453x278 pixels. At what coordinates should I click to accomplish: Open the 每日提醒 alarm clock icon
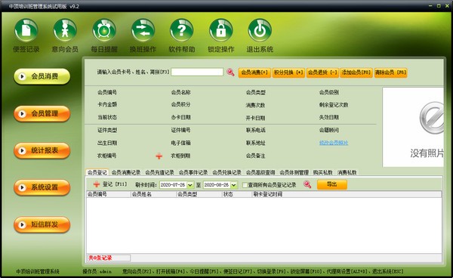[x=104, y=31]
